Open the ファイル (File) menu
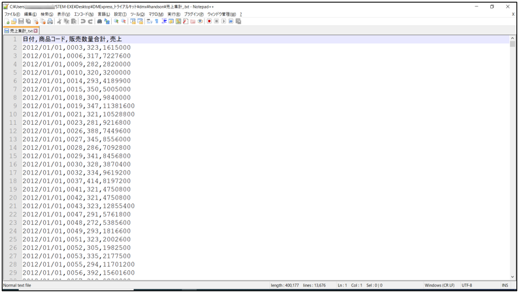Viewport: 519px width, 293px height. point(12,14)
